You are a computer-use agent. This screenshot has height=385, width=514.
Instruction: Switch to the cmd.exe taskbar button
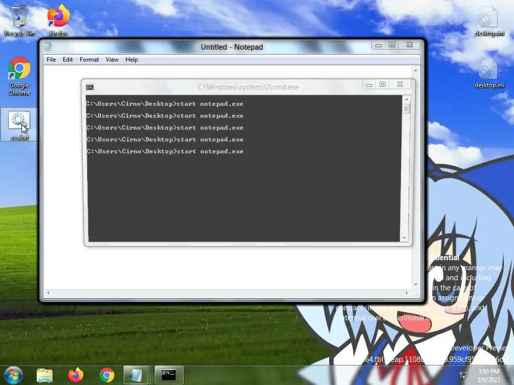(169, 375)
